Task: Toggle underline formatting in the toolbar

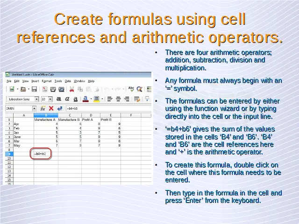Action: 75,99
